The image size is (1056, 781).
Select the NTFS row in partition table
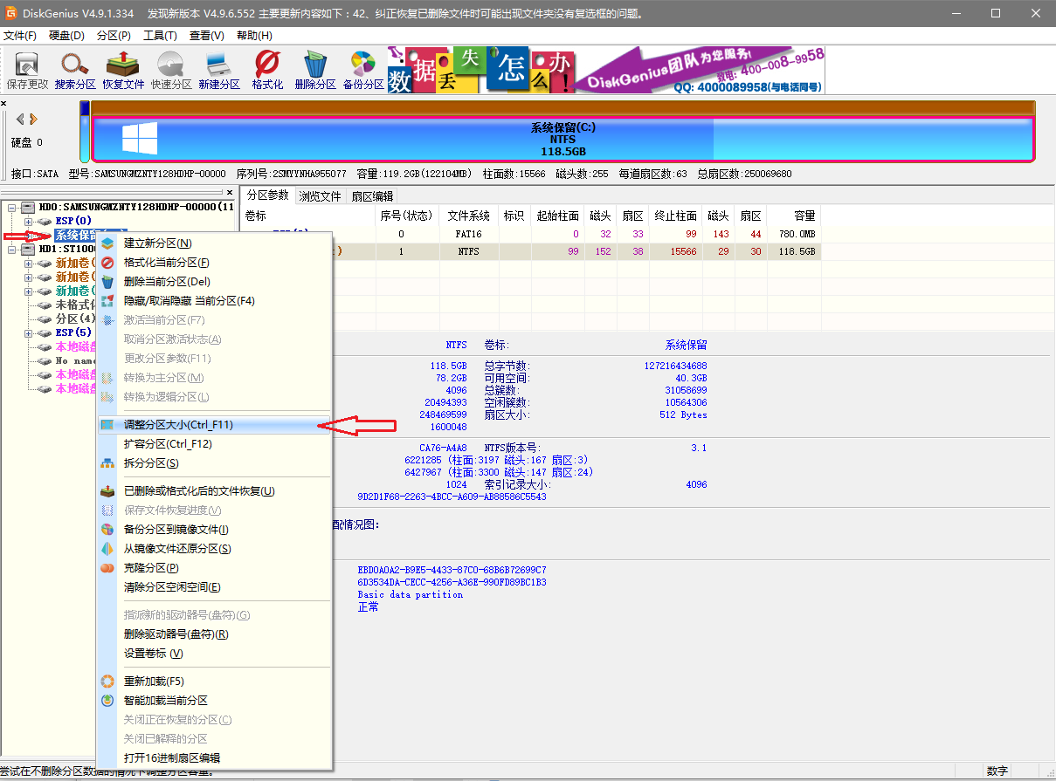pyautogui.click(x=531, y=251)
